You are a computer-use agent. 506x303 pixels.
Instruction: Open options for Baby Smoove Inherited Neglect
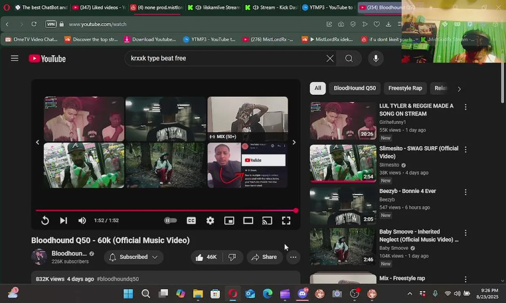466,233
